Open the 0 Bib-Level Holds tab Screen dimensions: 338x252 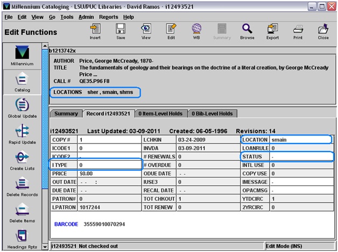coord(212,114)
